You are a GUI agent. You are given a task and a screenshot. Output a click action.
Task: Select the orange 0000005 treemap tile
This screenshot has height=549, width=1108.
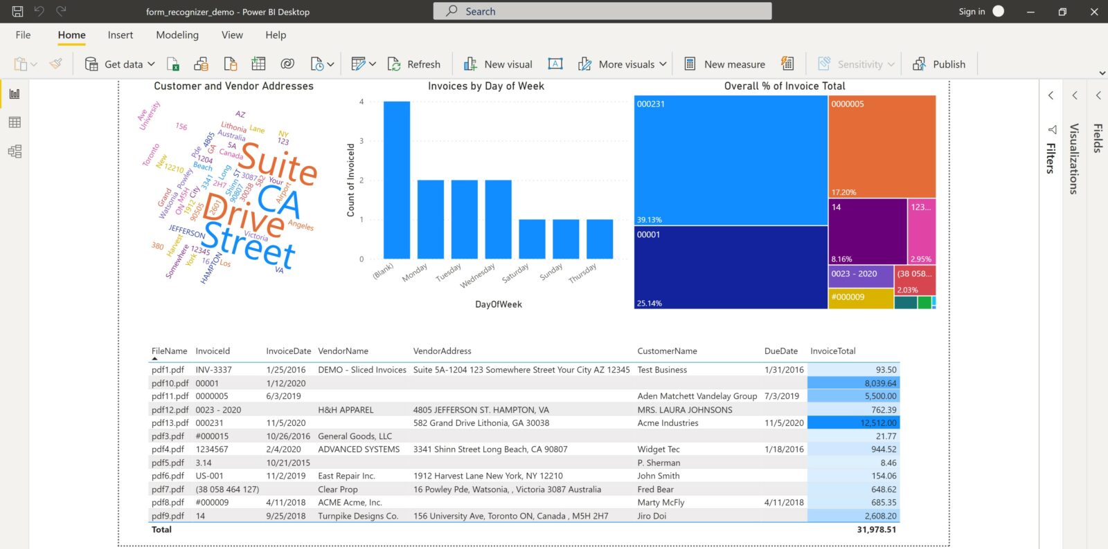pyautogui.click(x=882, y=147)
